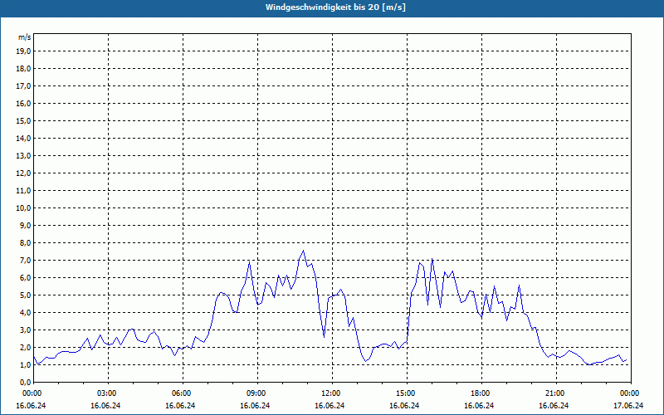Click the 15:00 time label
664x415 pixels.
[x=408, y=393]
